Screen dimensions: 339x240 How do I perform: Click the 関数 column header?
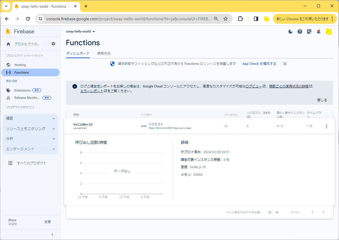(76, 115)
